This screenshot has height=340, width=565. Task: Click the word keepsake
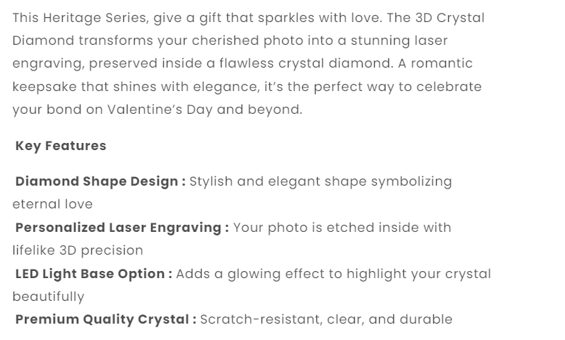(x=42, y=87)
